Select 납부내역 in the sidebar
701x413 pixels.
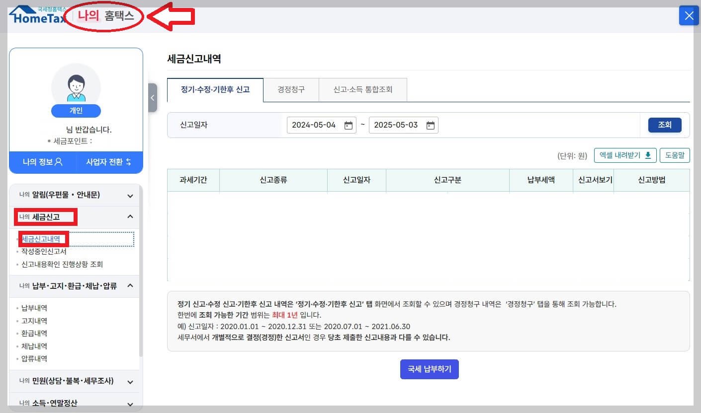click(33, 308)
